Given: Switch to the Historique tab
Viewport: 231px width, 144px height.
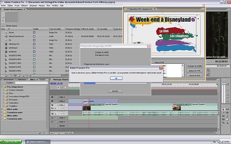Looking at the screenshot, I should click(x=22, y=80).
